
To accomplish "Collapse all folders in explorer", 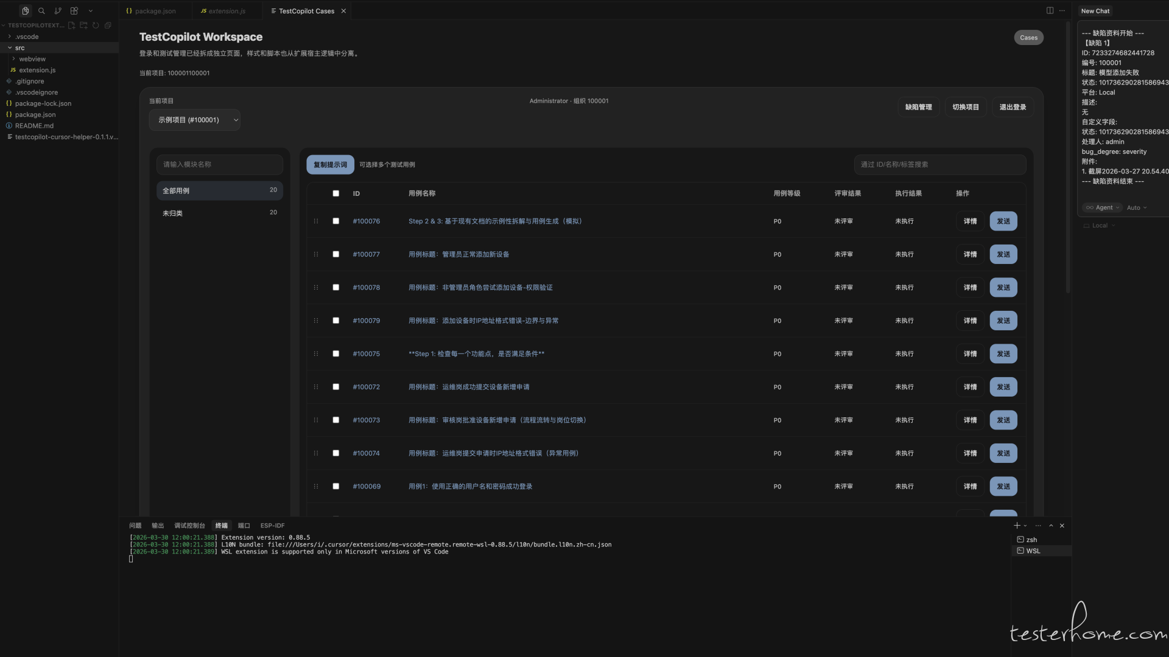I will click(x=108, y=26).
